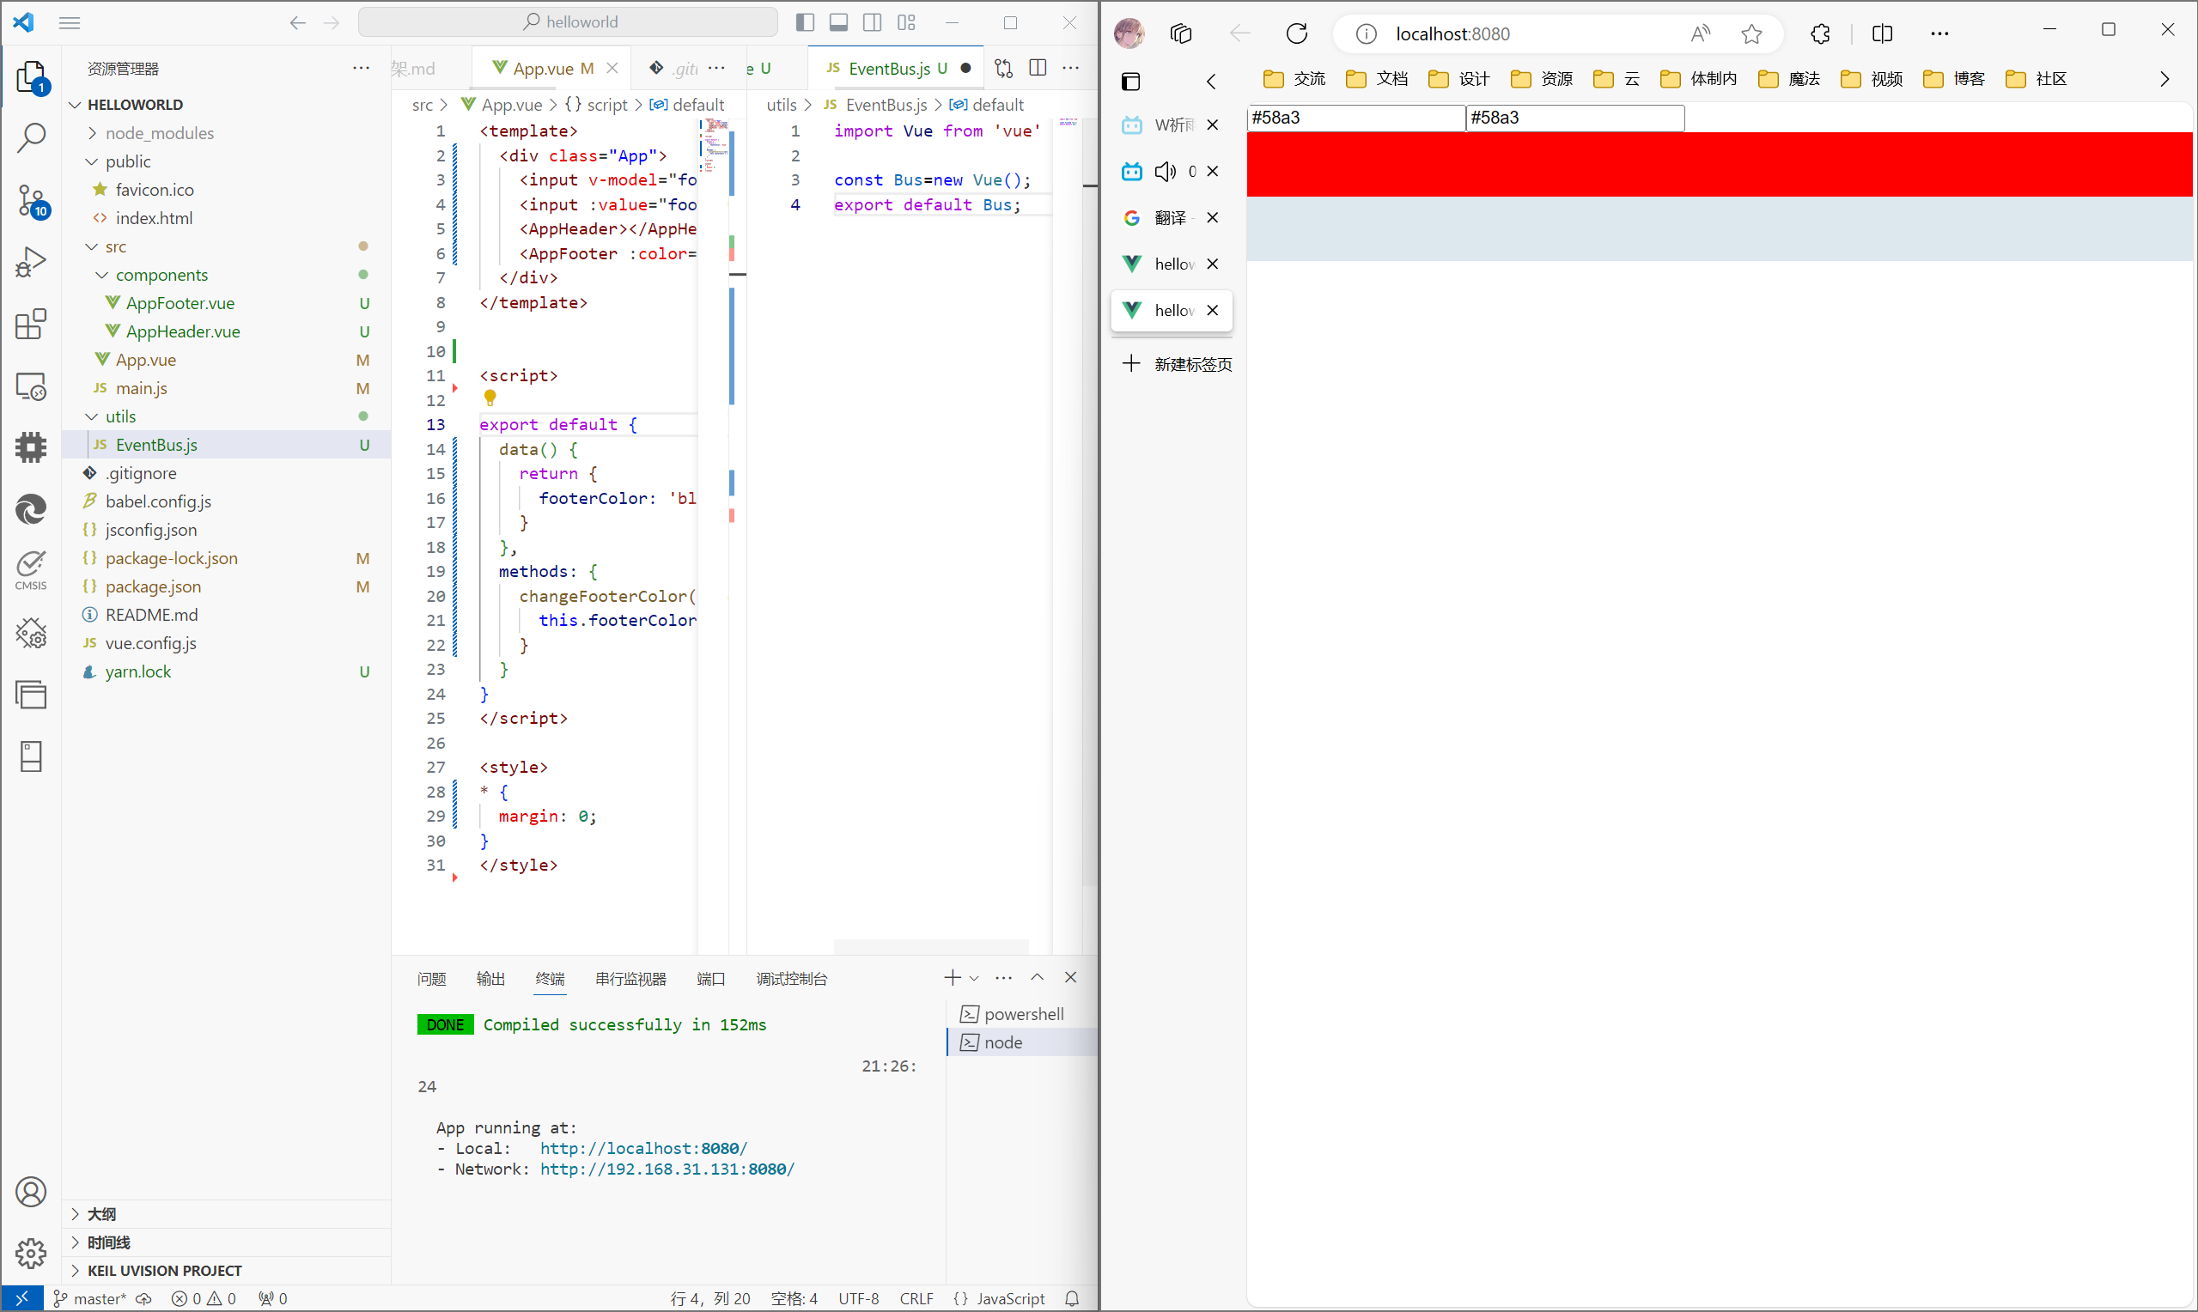Split the EventBus.js editor right

click(1038, 68)
